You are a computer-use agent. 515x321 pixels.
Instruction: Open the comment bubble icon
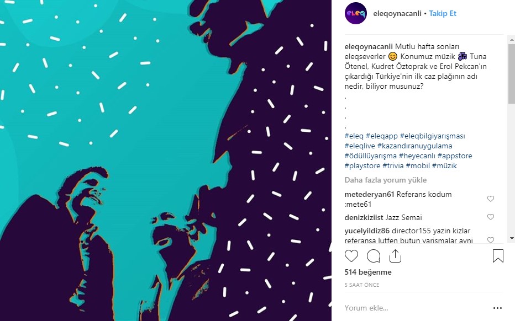pyautogui.click(x=374, y=256)
